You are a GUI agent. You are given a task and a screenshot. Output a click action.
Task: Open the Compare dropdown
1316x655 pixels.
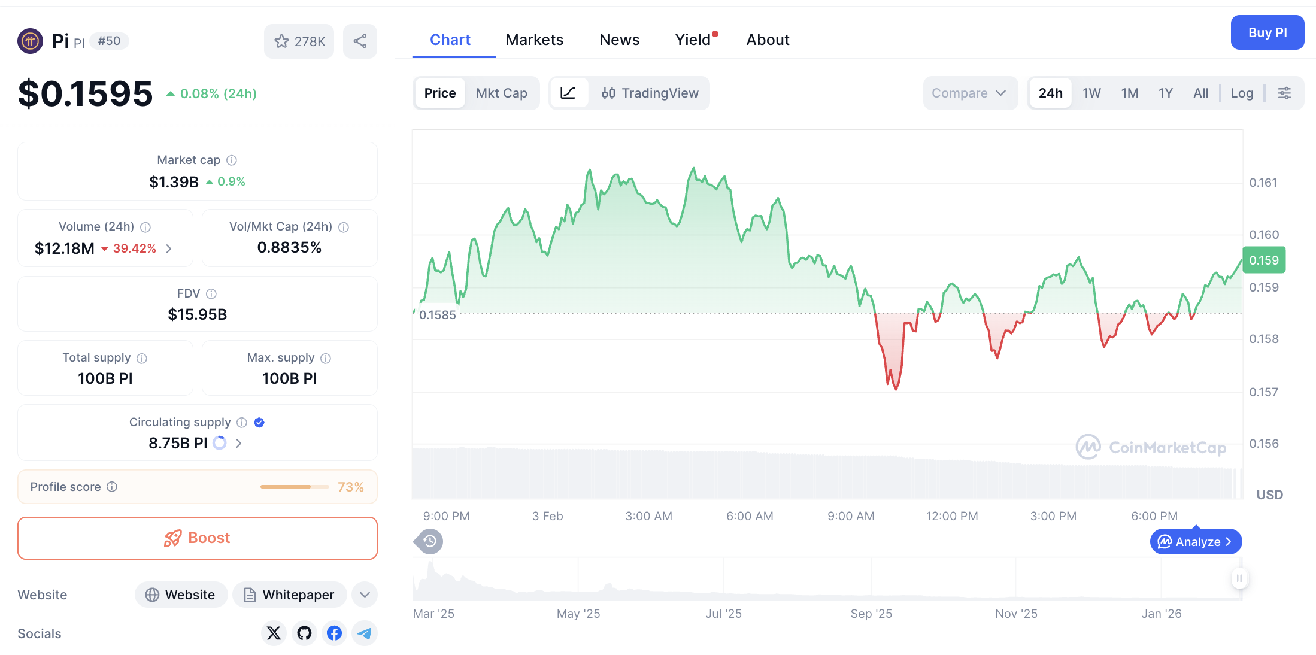969,93
